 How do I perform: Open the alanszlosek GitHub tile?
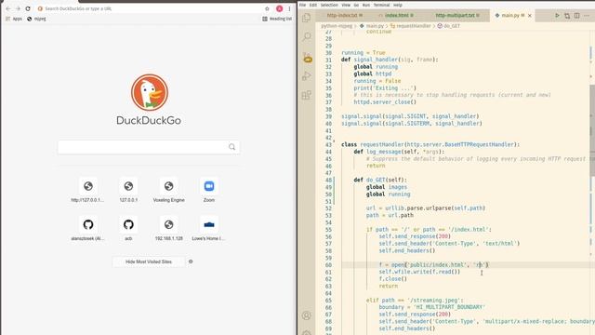[88, 229]
